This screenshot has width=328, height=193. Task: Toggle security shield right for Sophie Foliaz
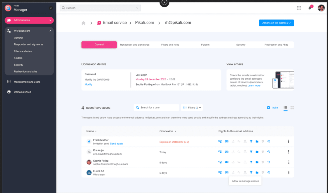click(263, 162)
